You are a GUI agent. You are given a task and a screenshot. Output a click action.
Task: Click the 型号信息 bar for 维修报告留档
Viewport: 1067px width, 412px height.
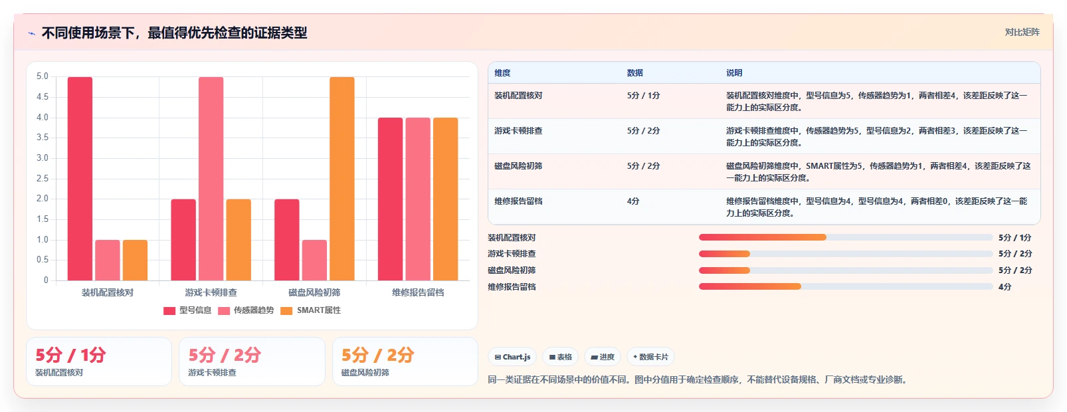point(391,199)
